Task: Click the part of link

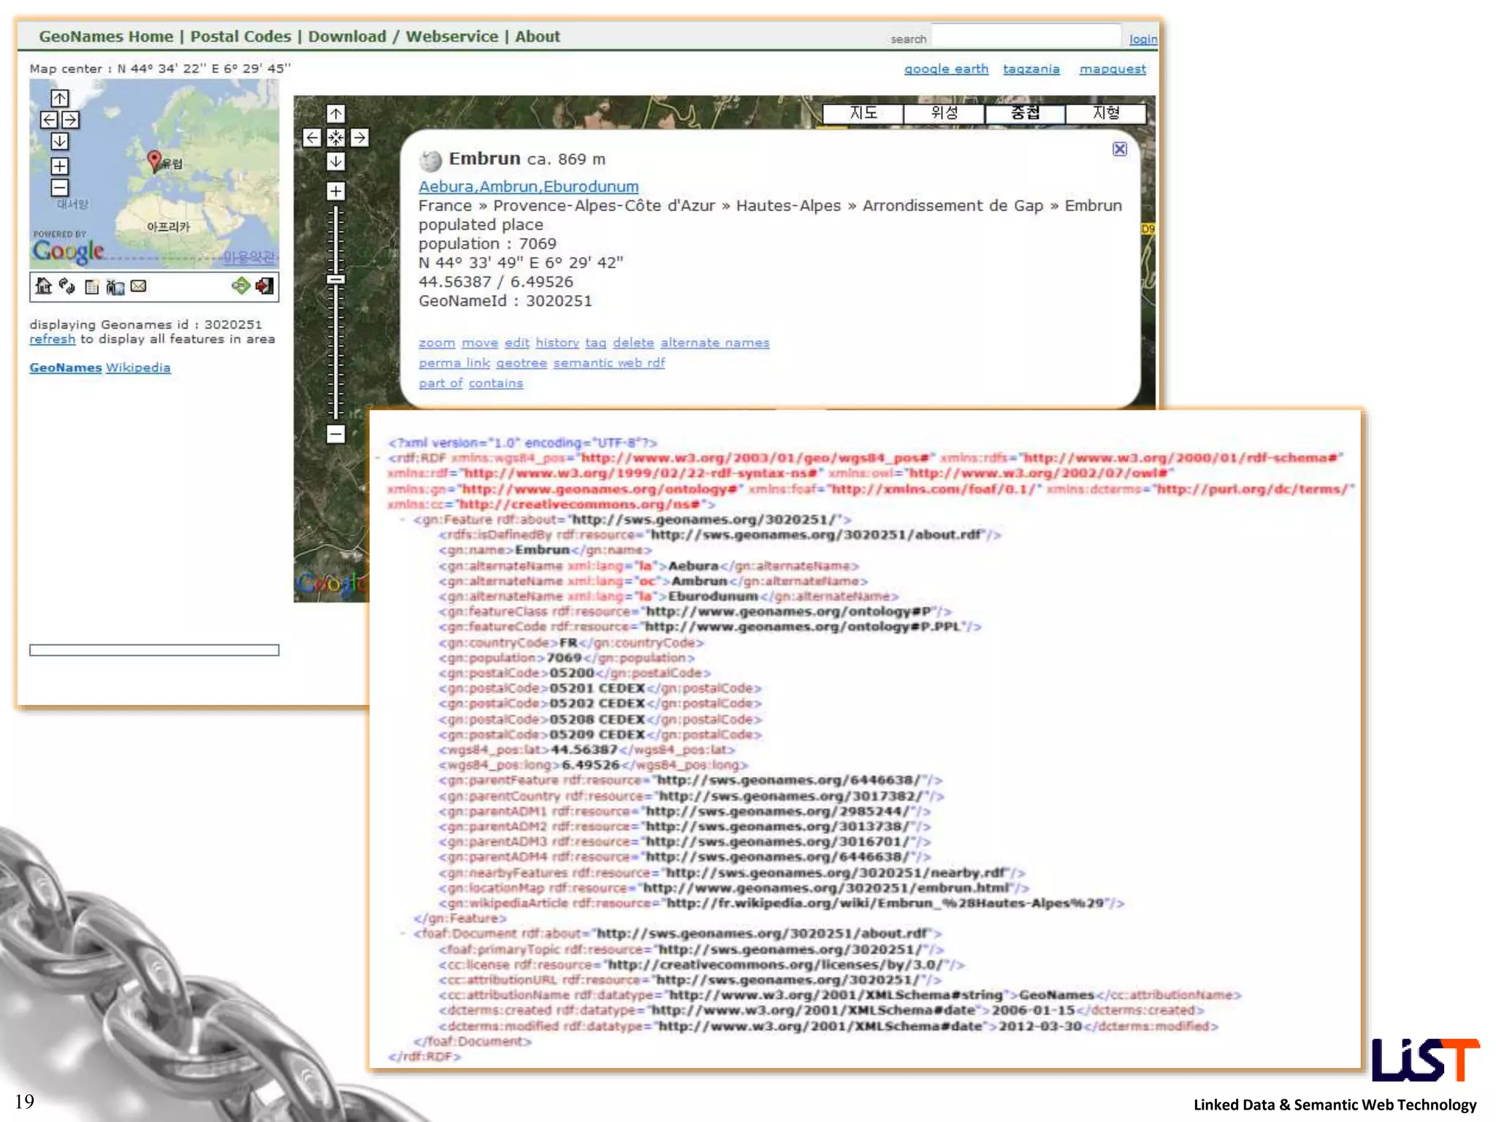Action: [x=440, y=383]
